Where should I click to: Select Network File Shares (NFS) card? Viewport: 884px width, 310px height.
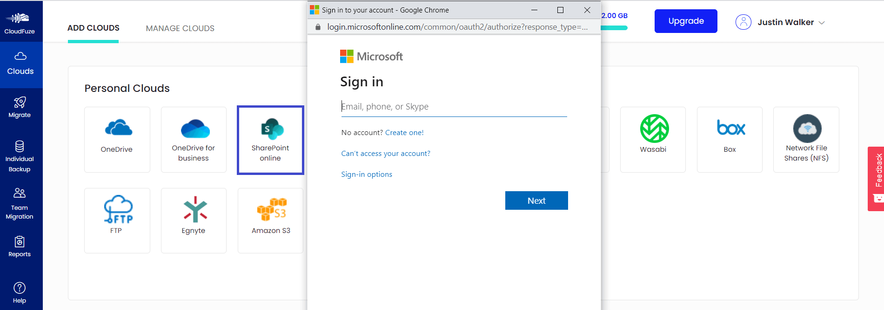[806, 140]
